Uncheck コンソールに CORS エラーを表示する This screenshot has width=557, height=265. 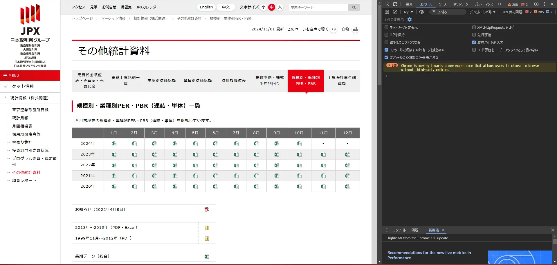386,57
